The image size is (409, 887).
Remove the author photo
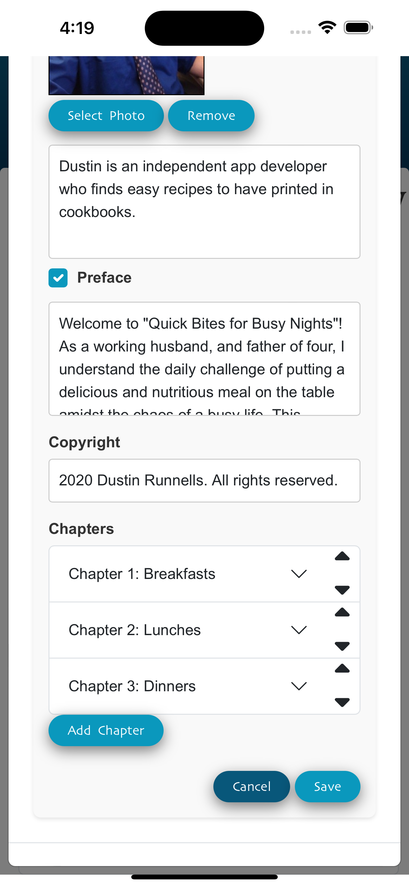(x=211, y=116)
